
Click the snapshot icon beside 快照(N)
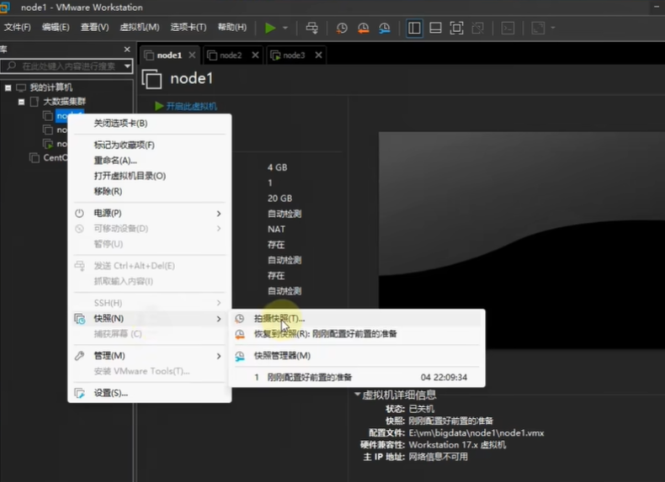pos(79,319)
